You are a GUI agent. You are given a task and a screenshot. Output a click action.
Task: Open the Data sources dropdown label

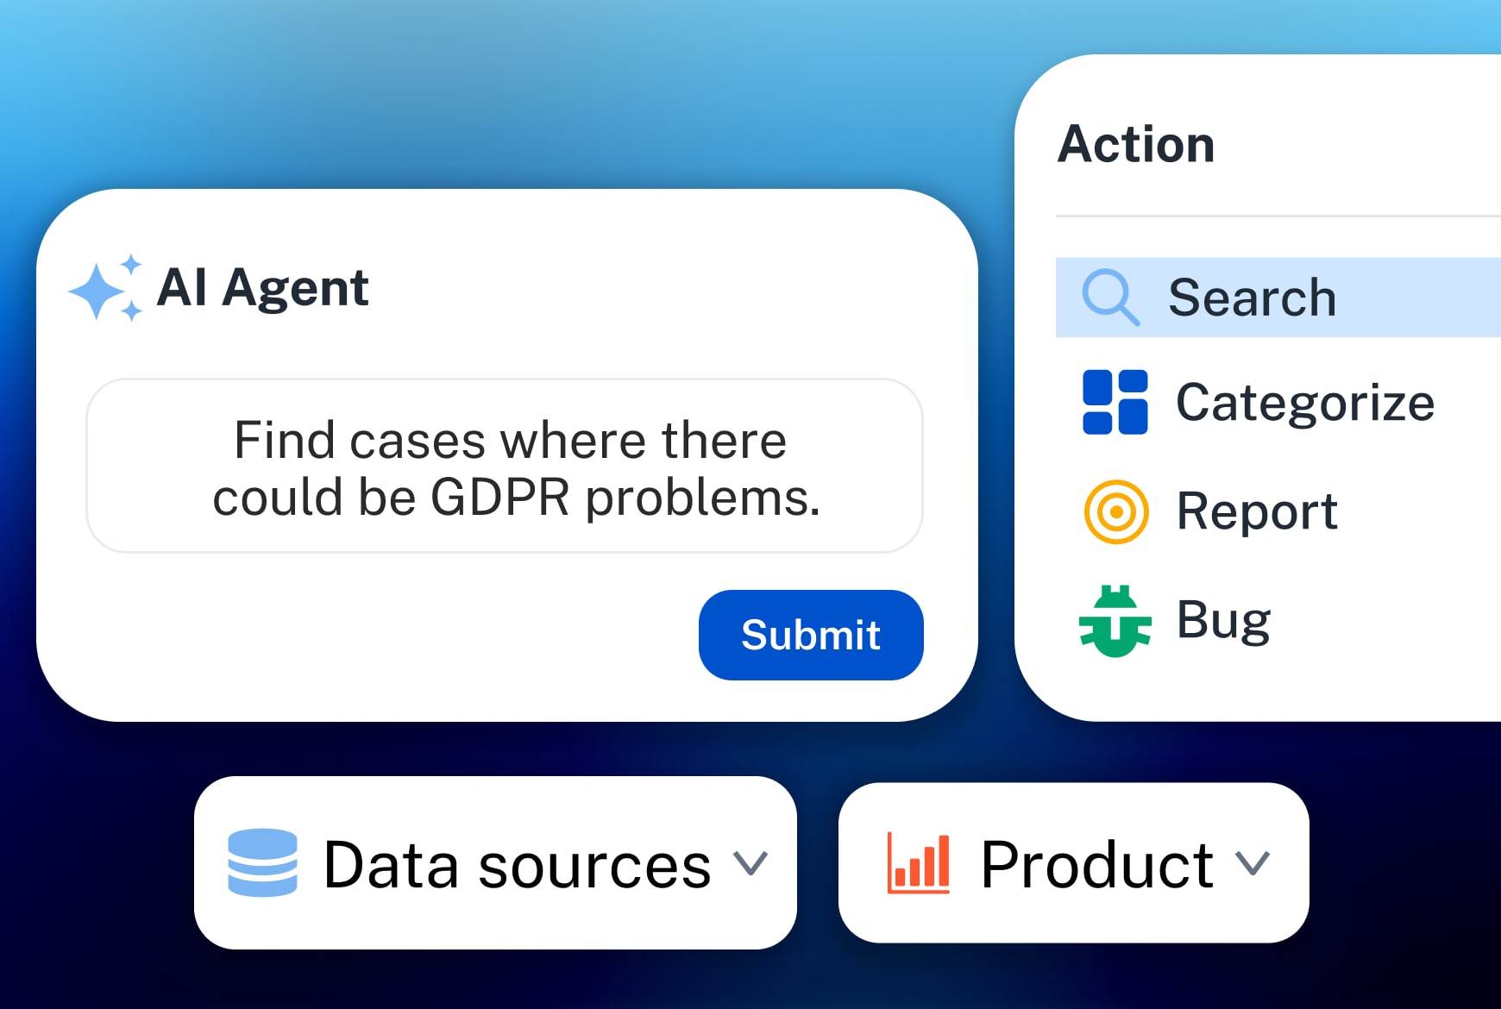coord(517,865)
